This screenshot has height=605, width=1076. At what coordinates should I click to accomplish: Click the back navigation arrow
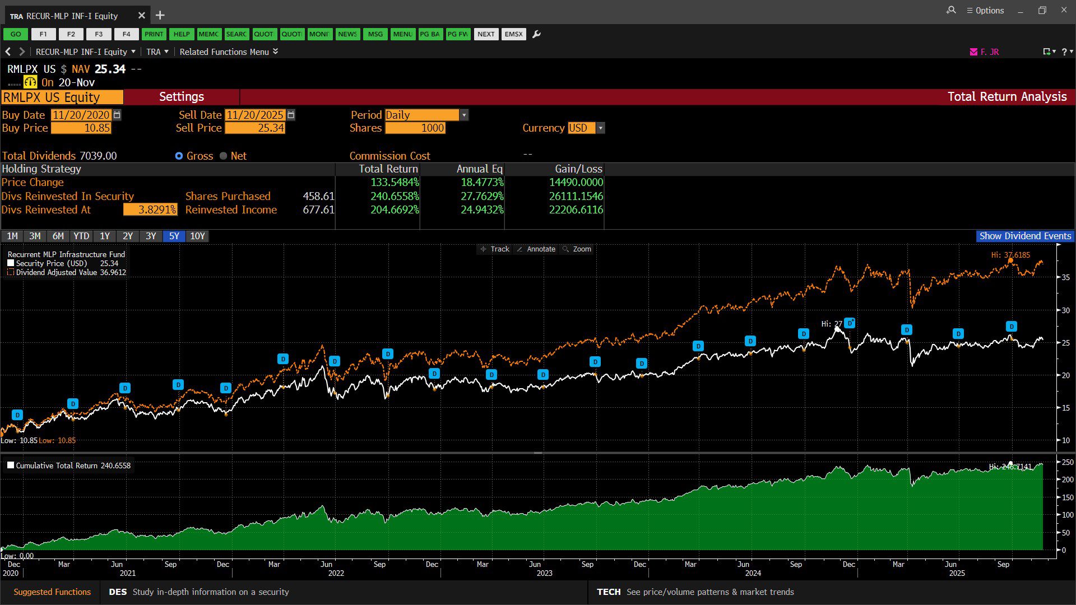tap(8, 52)
